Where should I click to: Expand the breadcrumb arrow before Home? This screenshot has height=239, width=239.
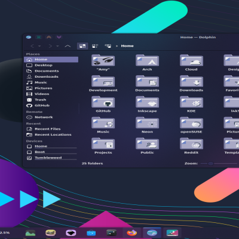[x=117, y=46]
